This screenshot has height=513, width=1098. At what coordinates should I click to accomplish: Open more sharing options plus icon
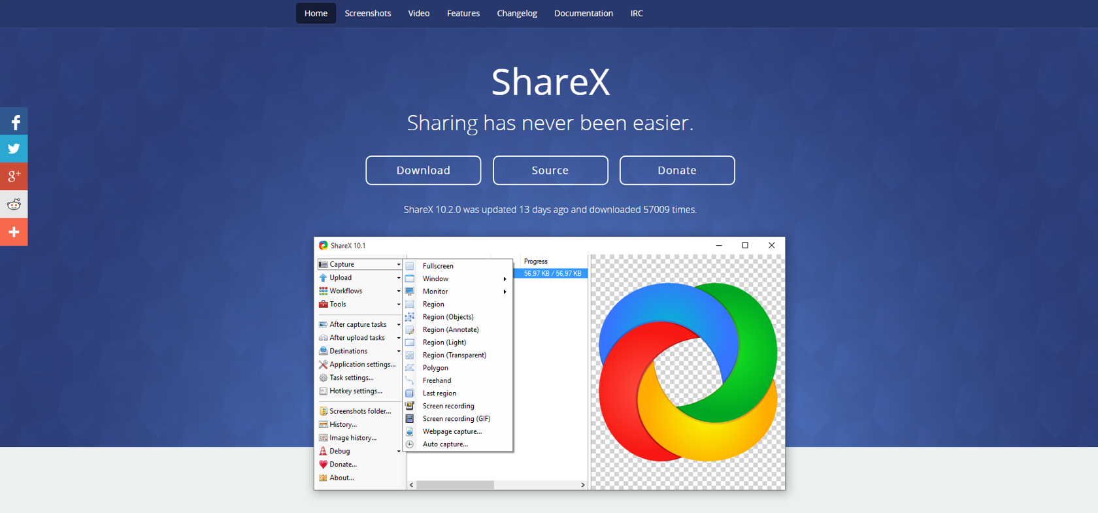click(14, 232)
